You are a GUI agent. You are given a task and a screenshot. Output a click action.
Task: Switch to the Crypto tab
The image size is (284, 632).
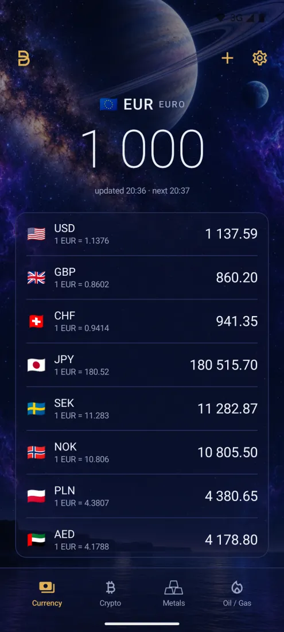click(110, 594)
